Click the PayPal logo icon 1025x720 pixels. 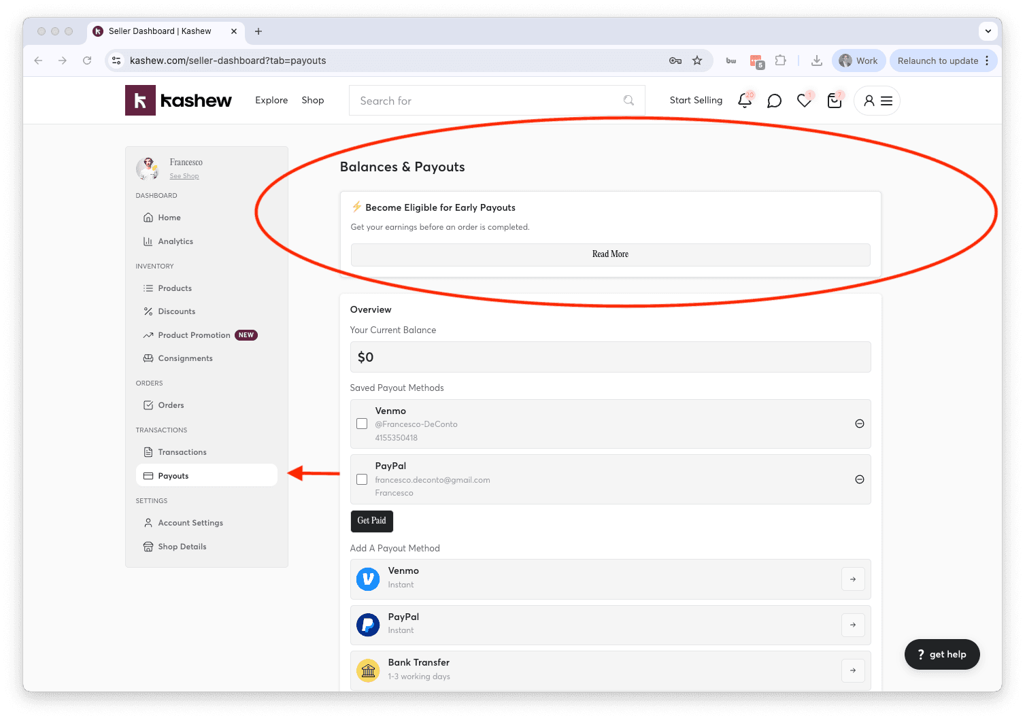368,625
